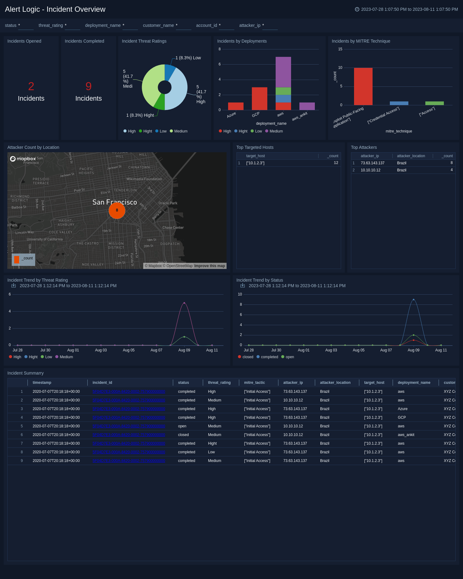Viewport: 463px width, 579px height.
Task: Click 'Low' threat rating in row 8
Action: pyautogui.click(x=211, y=452)
